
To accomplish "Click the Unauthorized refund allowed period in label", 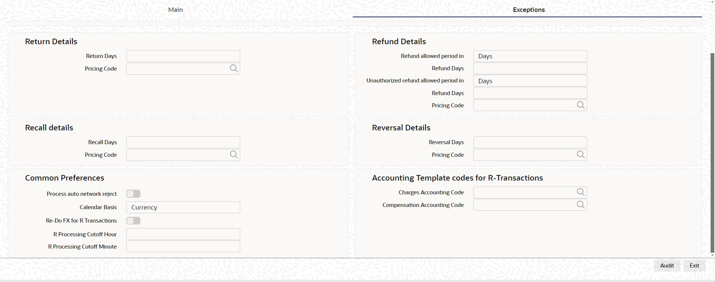I will click(x=415, y=81).
